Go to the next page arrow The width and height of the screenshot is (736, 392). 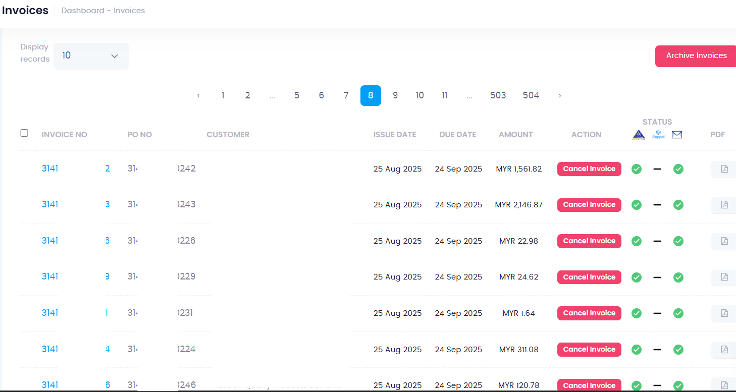[x=559, y=96]
